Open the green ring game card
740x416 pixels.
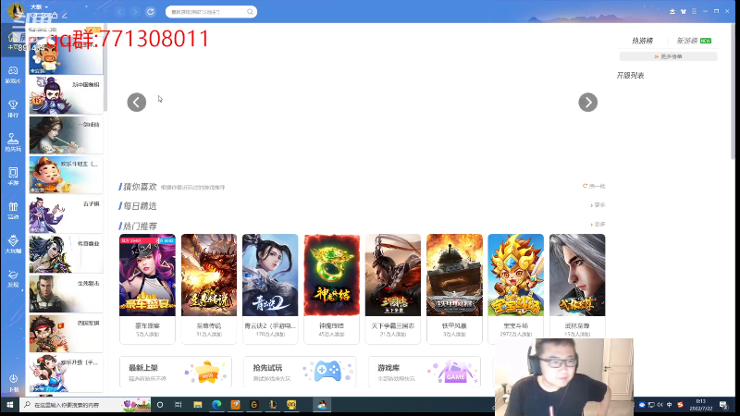click(331, 288)
